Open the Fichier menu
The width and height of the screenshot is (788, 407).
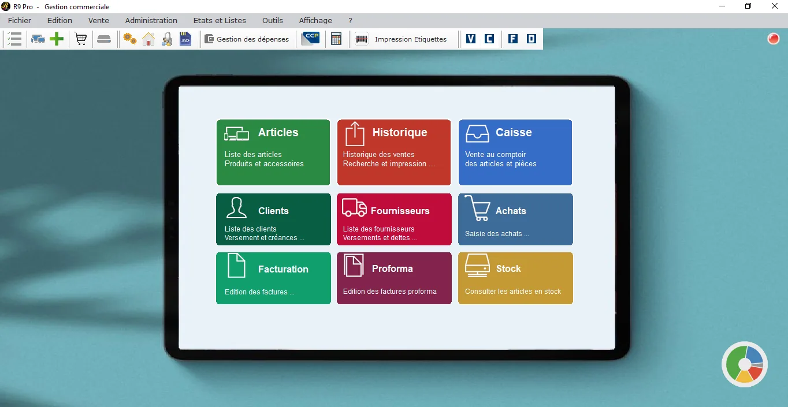pos(20,20)
